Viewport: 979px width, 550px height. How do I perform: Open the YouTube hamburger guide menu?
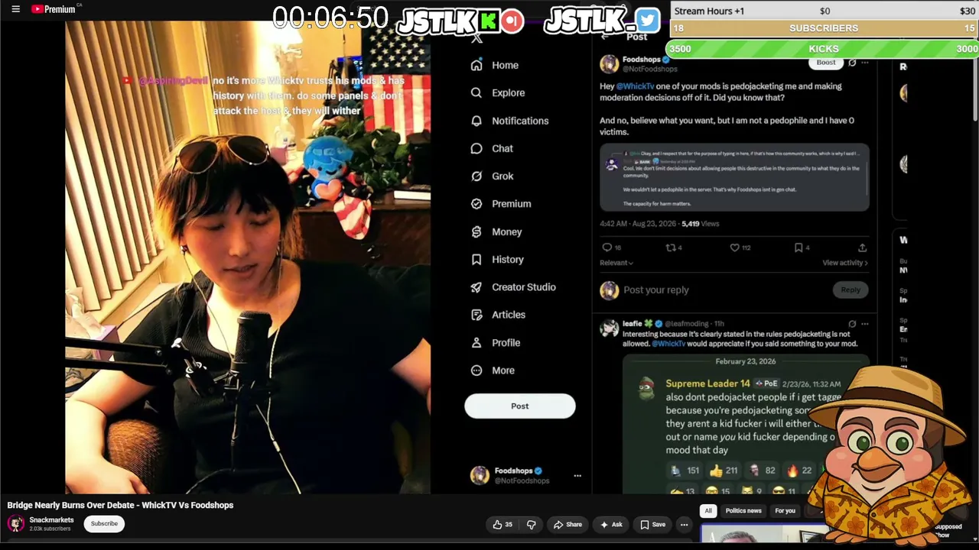click(15, 9)
